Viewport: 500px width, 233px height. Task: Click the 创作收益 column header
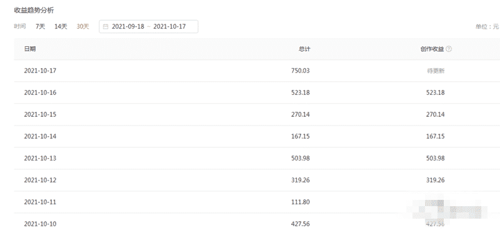pyautogui.click(x=432, y=49)
